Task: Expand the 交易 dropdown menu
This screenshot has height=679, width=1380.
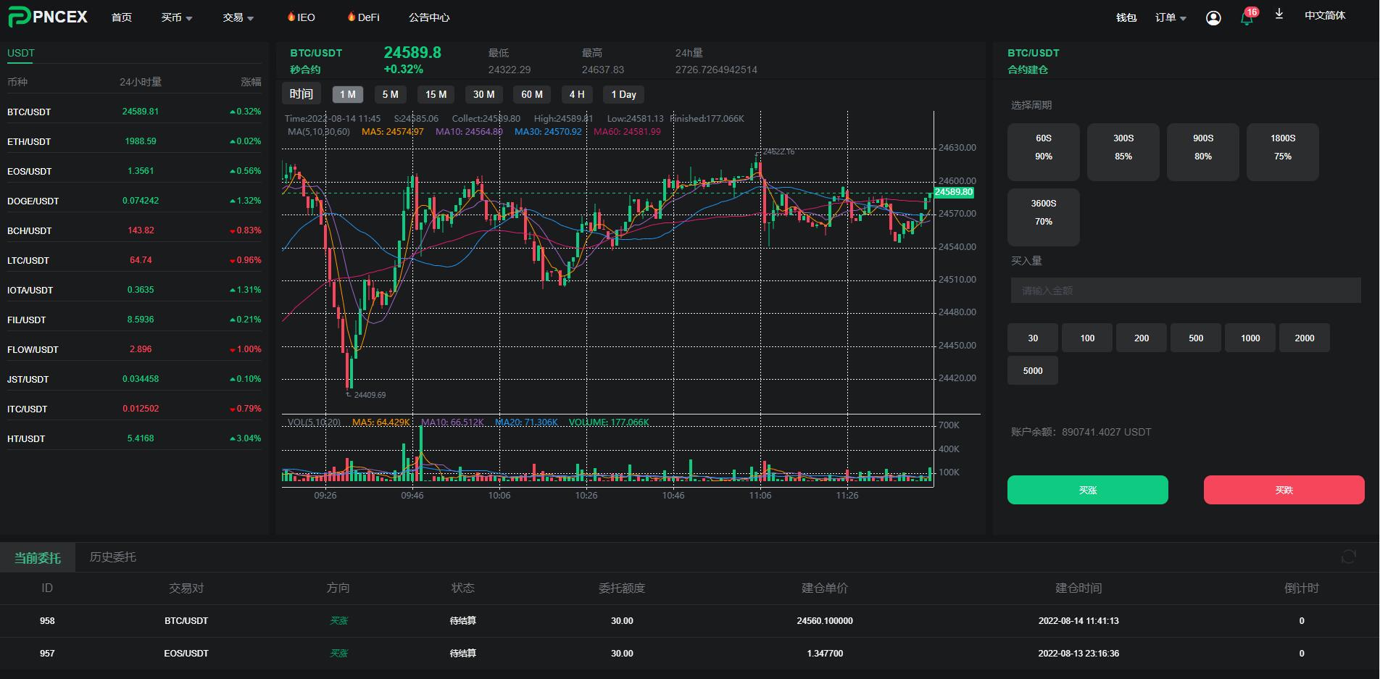Action: pos(238,17)
